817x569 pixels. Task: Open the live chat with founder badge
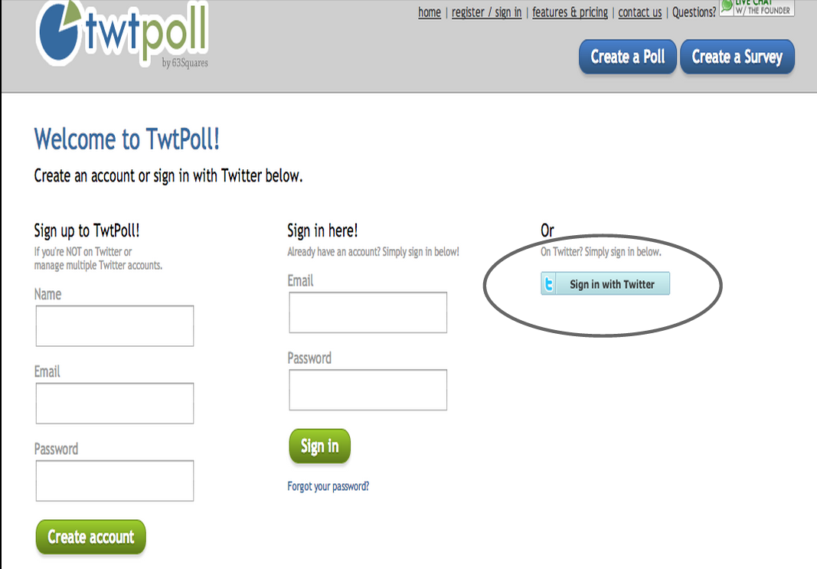pyautogui.click(x=757, y=8)
